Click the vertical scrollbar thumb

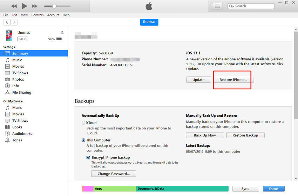click(296, 75)
